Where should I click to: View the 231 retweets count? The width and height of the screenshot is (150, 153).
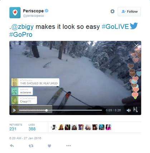13,129
